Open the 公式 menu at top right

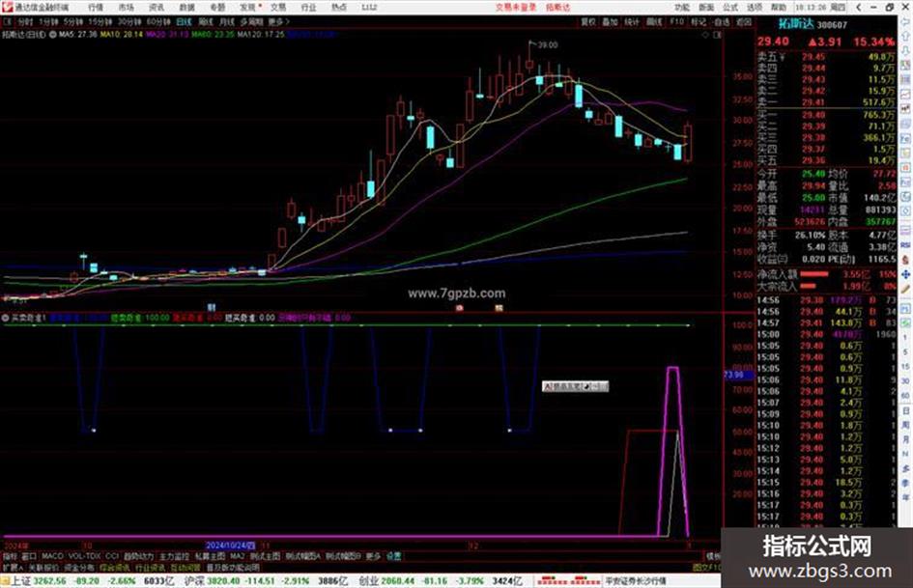click(x=730, y=7)
